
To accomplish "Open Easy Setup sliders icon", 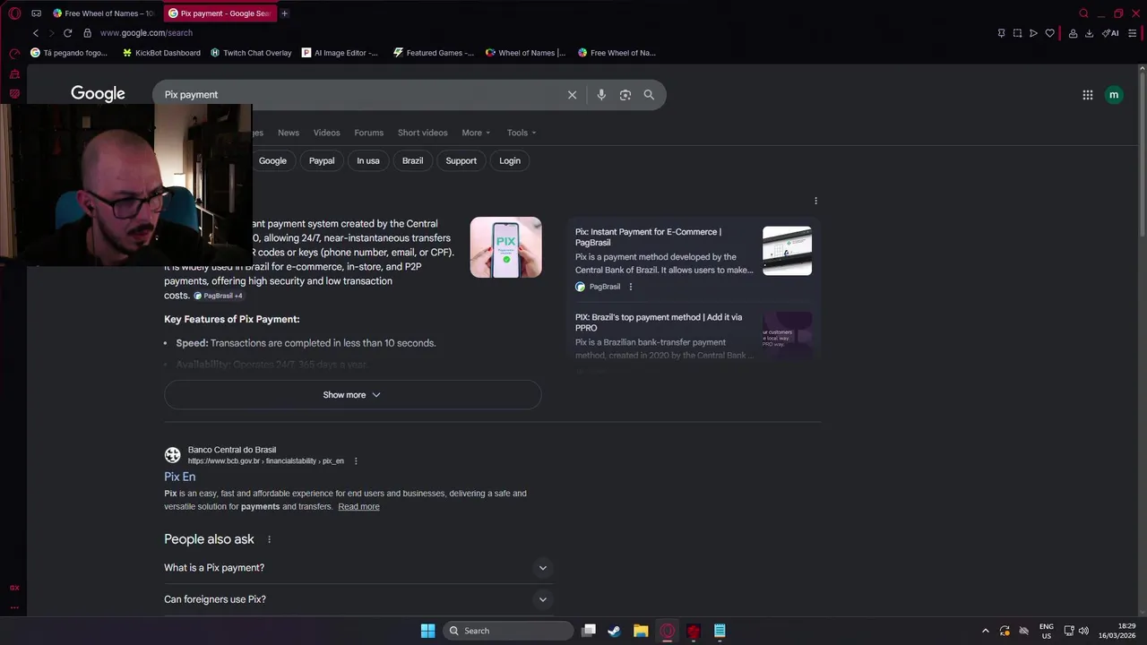I will [x=1132, y=33].
